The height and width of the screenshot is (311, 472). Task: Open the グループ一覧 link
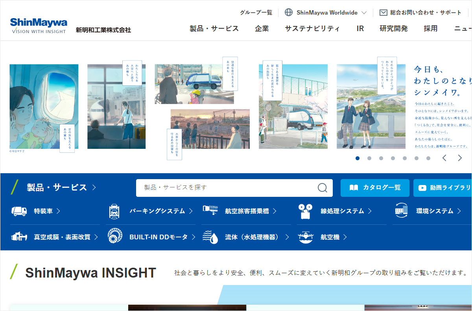coord(256,13)
